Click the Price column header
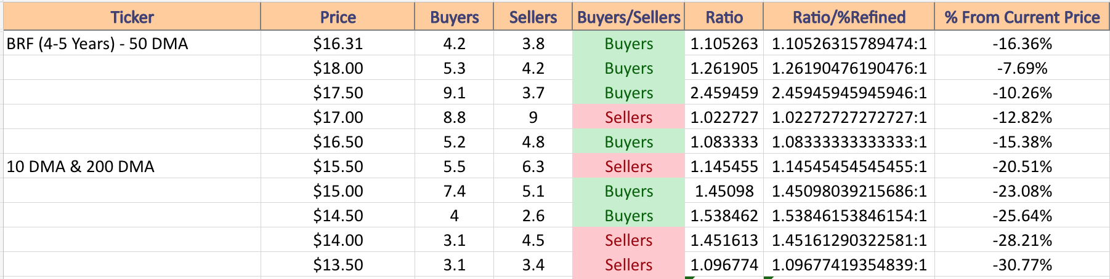Viewport: 1110px width, 279px height. pyautogui.click(x=338, y=17)
